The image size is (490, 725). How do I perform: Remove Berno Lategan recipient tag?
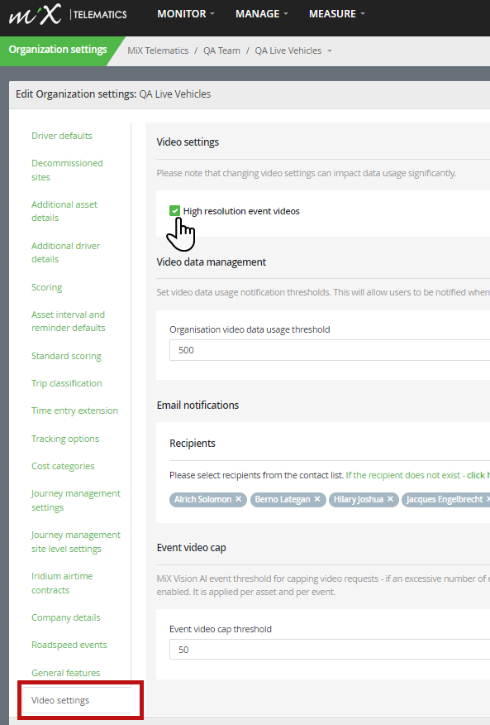coord(317,499)
